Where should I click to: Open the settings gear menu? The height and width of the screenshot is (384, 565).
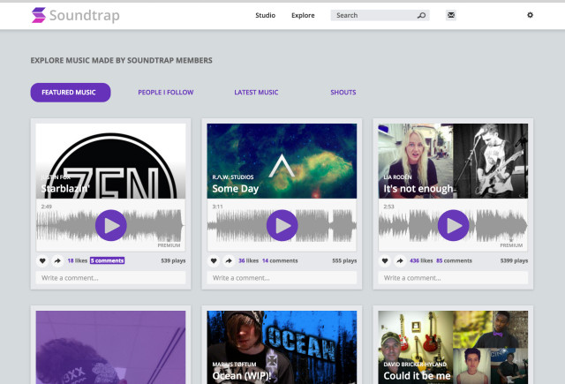coord(530,15)
